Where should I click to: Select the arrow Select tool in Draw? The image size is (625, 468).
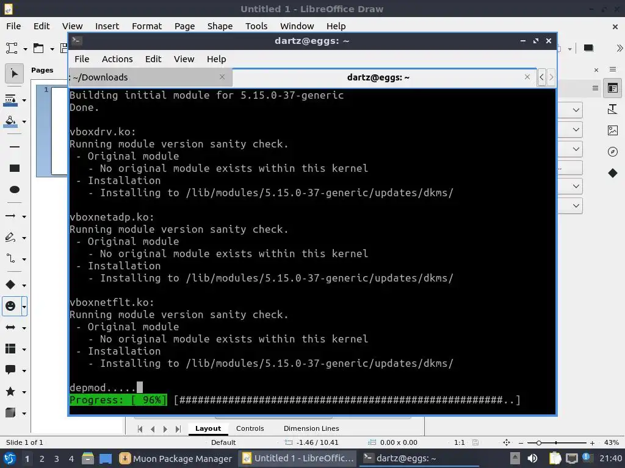tap(14, 74)
